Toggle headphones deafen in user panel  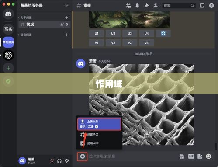click(59, 161)
